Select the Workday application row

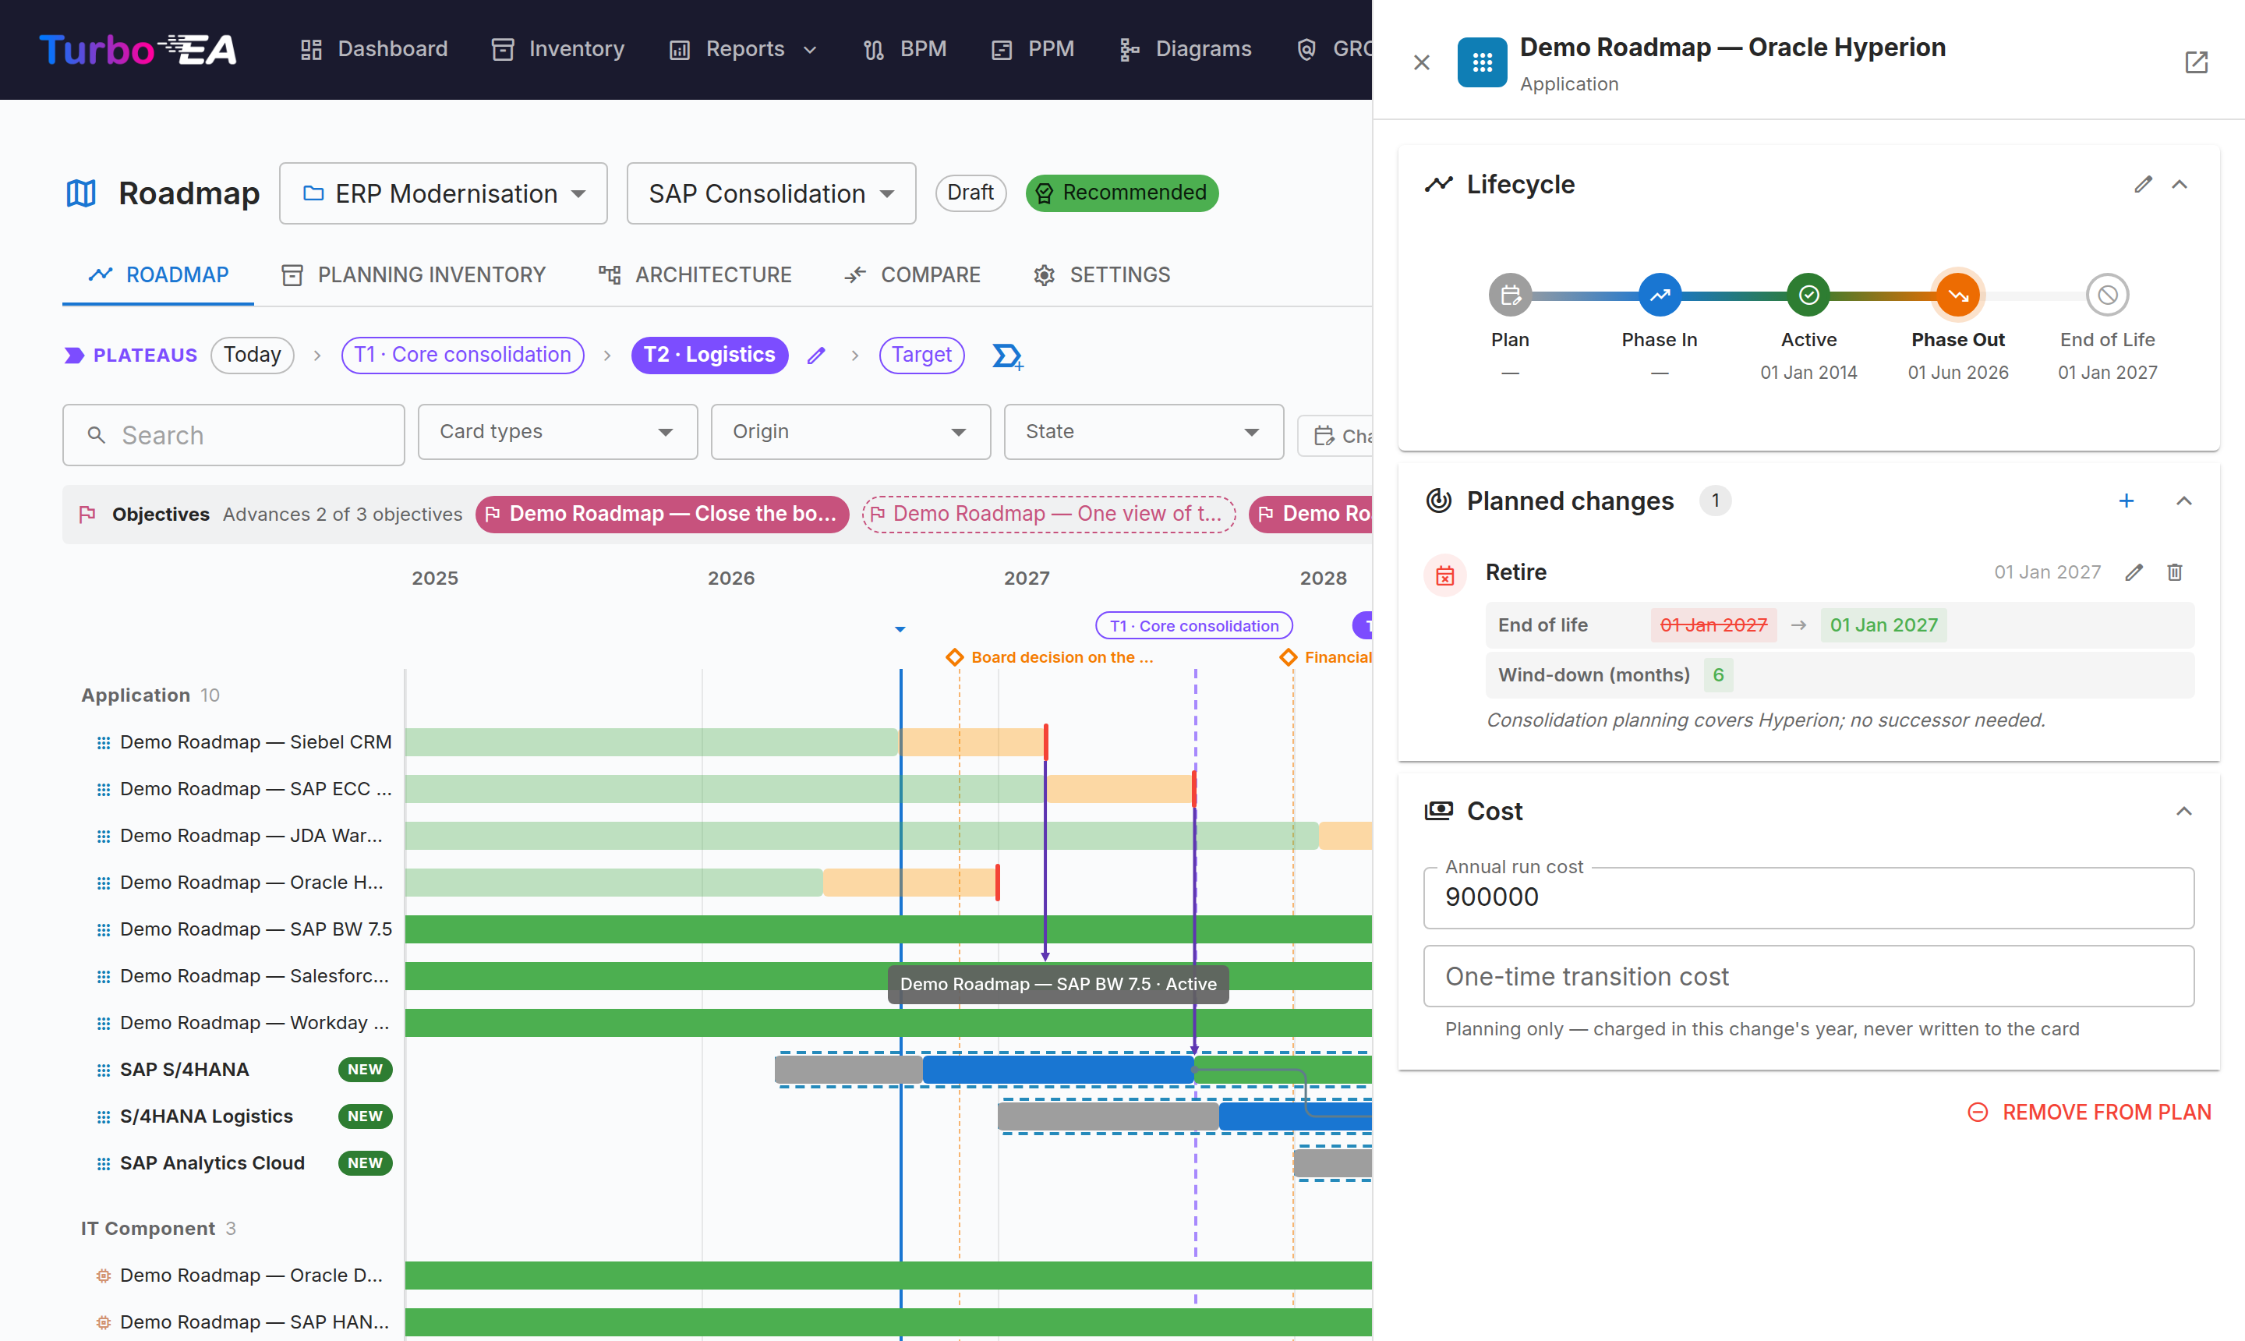[244, 1023]
